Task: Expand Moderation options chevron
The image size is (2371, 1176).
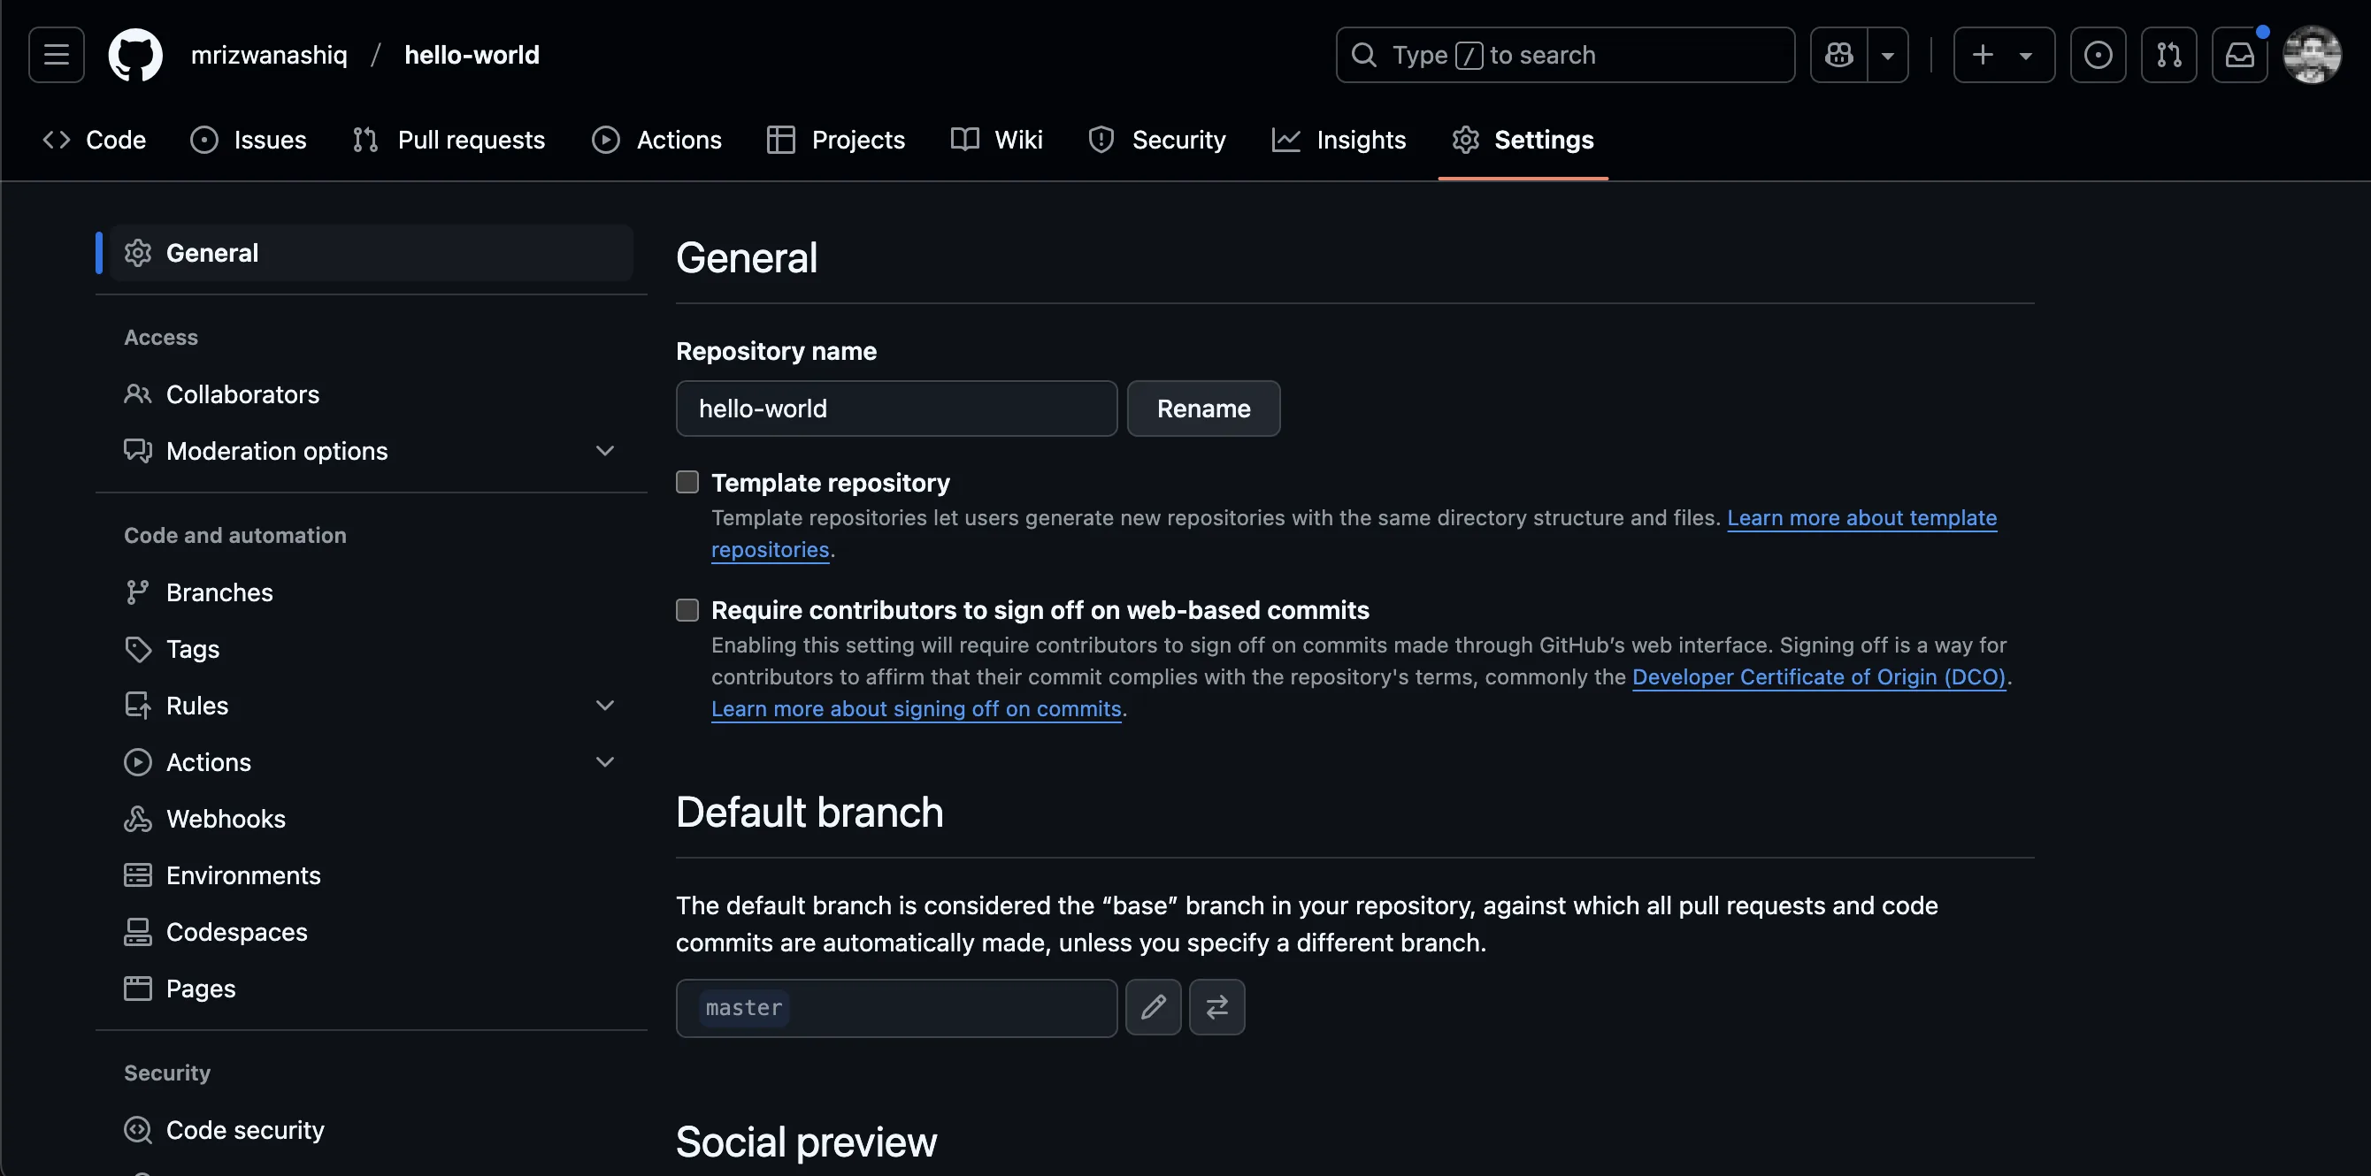Action: pos(605,451)
